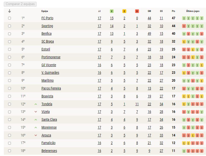Open the SC Braga team link

[x=47, y=41]
